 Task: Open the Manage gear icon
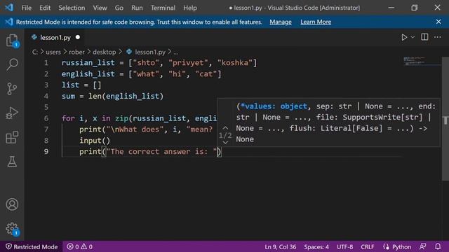(x=12, y=229)
